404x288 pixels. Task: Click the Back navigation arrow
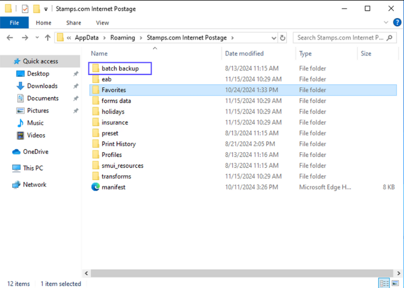pyautogui.click(x=10, y=38)
